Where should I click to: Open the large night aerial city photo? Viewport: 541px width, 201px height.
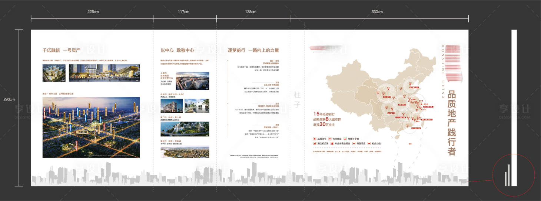91,127
